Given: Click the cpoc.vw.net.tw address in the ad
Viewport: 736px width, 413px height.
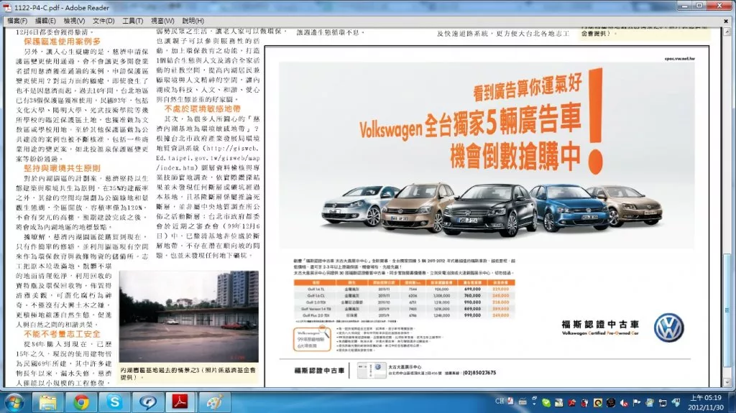Looking at the screenshot, I should 679,59.
